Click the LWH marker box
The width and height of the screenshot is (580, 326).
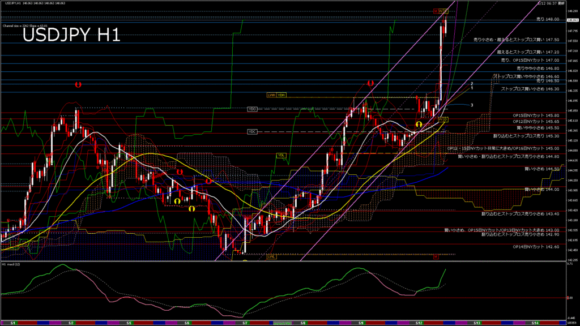271,95
